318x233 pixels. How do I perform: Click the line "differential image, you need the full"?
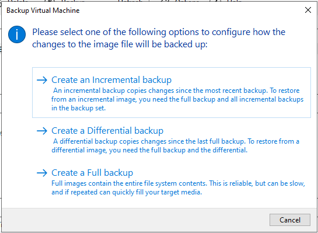[149, 150]
